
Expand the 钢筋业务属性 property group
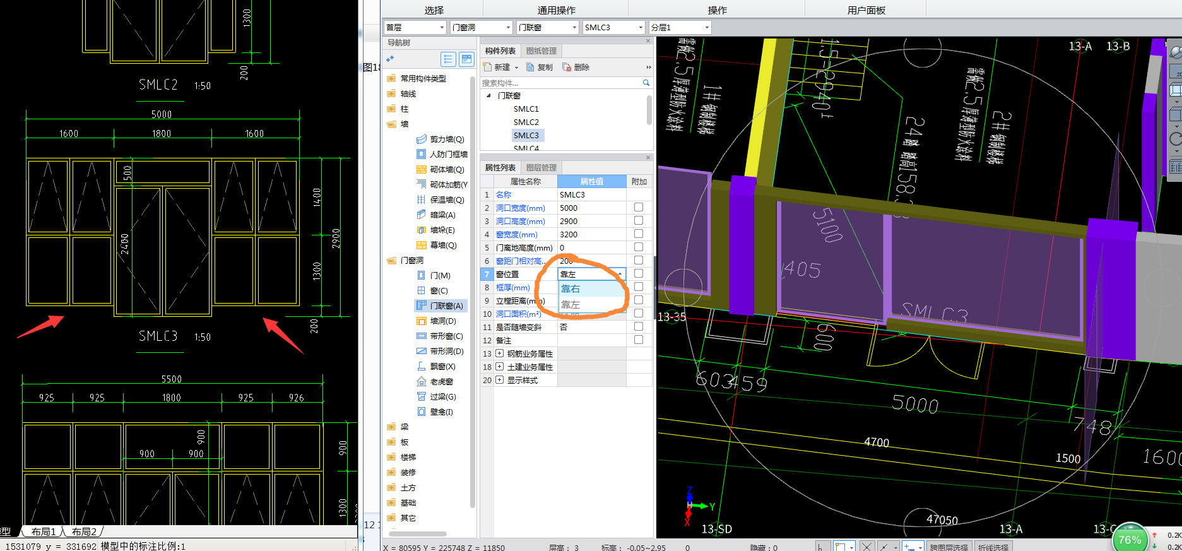[x=500, y=353]
